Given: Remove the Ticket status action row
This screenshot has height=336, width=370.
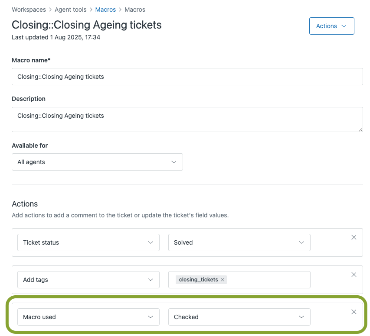Looking at the screenshot, I should (x=354, y=237).
